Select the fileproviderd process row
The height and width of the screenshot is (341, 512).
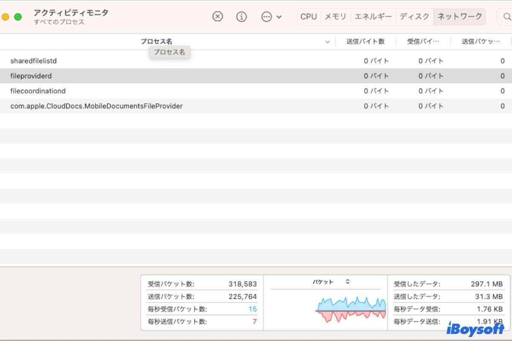tap(256, 76)
